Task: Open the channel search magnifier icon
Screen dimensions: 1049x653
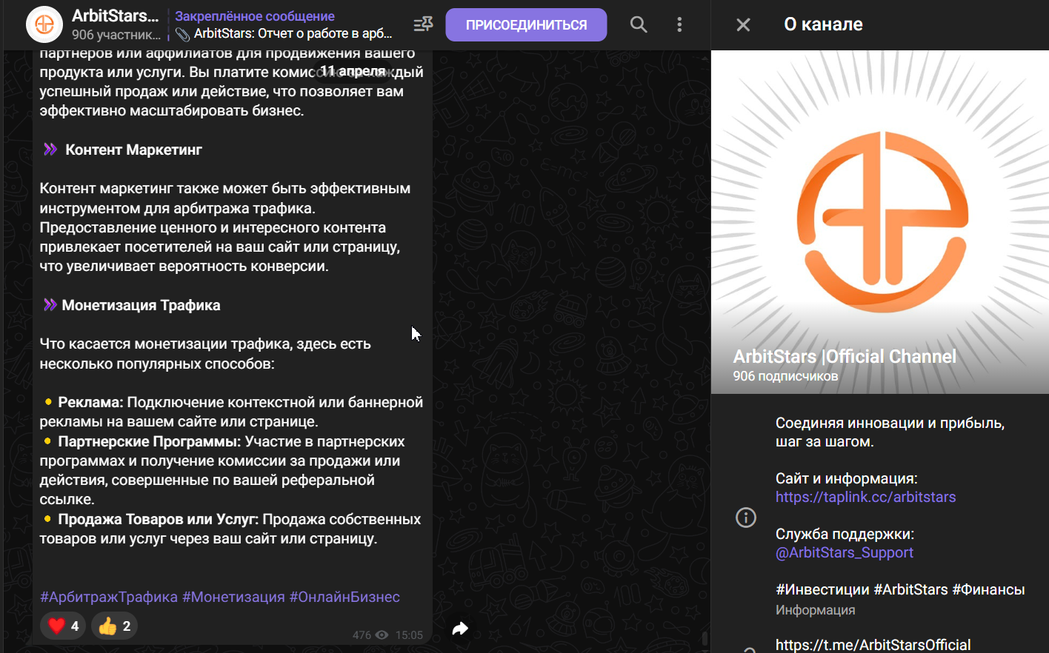Action: tap(638, 24)
